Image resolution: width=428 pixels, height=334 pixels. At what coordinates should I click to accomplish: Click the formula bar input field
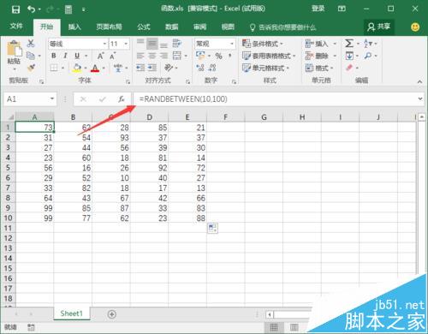276,99
